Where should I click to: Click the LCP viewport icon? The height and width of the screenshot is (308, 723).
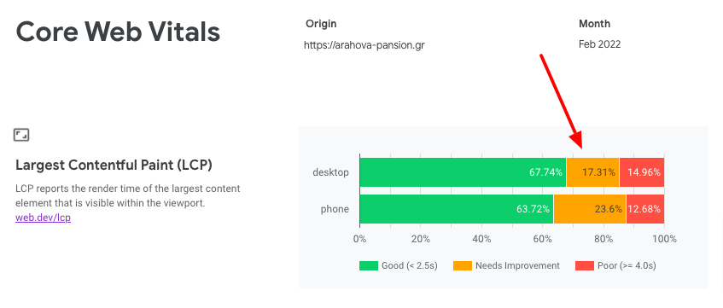point(21,135)
